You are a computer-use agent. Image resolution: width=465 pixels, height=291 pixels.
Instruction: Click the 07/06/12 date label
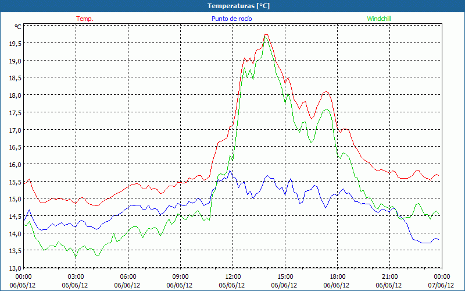pos(441,285)
